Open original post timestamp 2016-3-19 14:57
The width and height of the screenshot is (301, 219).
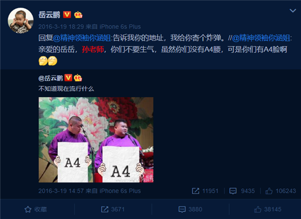(61, 191)
